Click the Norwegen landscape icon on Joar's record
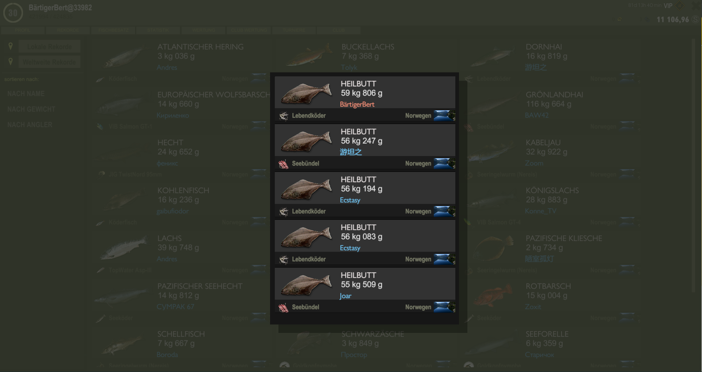This screenshot has width=702, height=372. point(444,307)
